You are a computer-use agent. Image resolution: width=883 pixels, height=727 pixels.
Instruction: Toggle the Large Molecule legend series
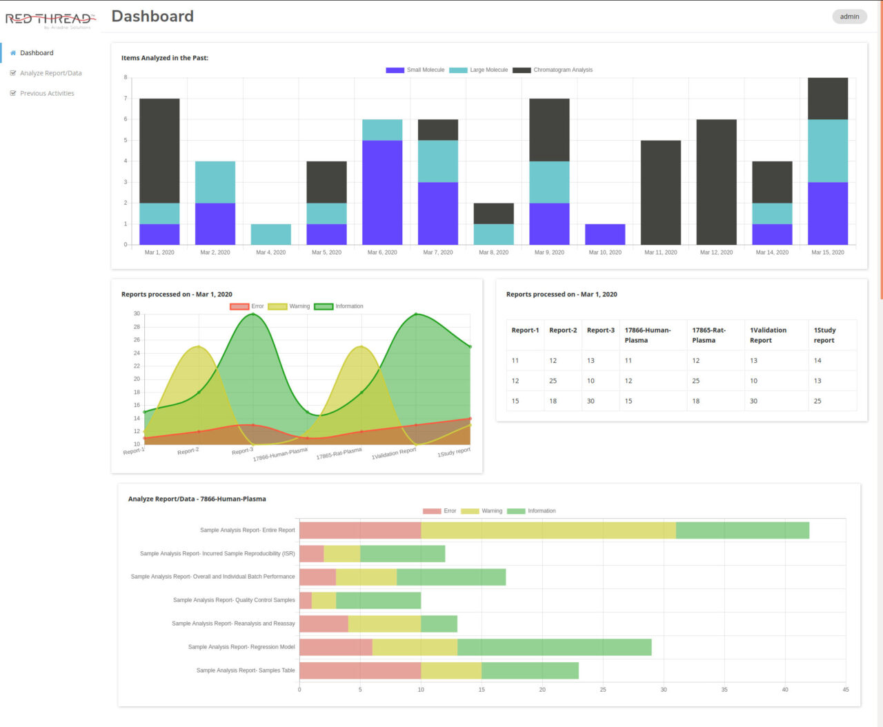tap(458, 70)
